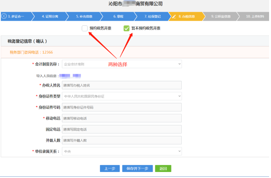Select step 6. 章程
The height and width of the screenshot is (178, 271).
coord(118,17)
